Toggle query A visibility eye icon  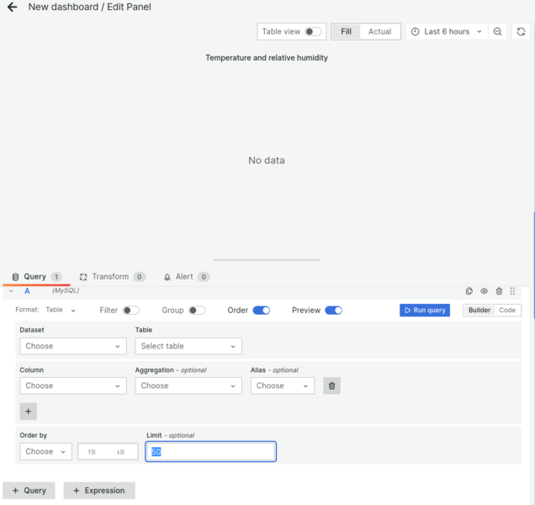(x=484, y=291)
